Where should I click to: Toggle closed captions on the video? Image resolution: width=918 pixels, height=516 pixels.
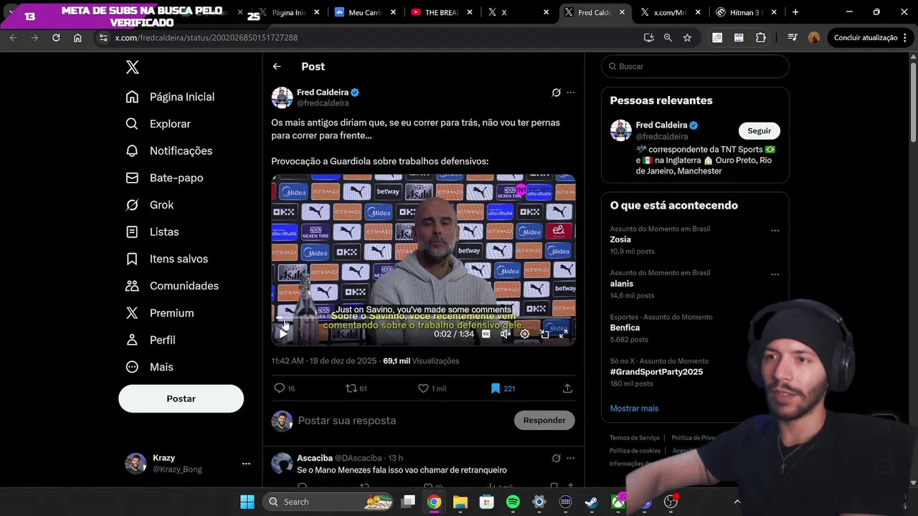(x=486, y=334)
